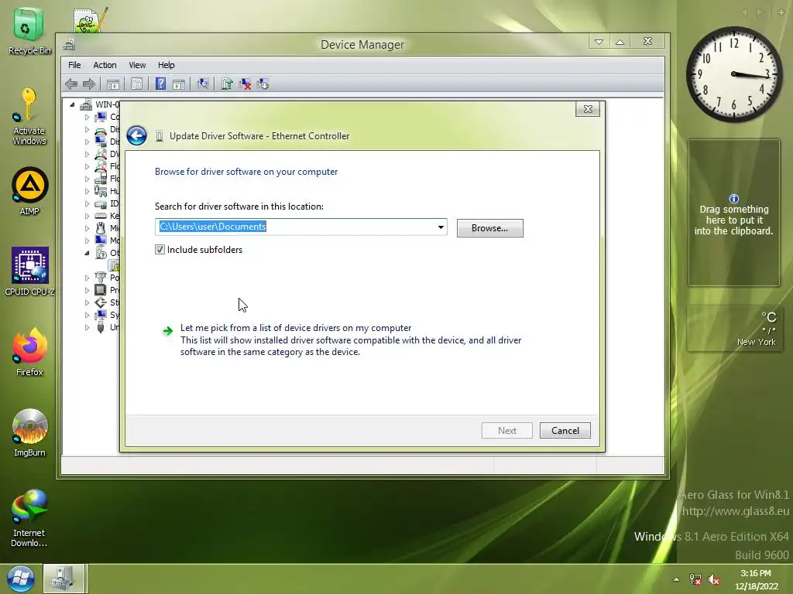Open the Properties toolbar icon in Device Manager
This screenshot has height=594, width=793.
pos(136,84)
